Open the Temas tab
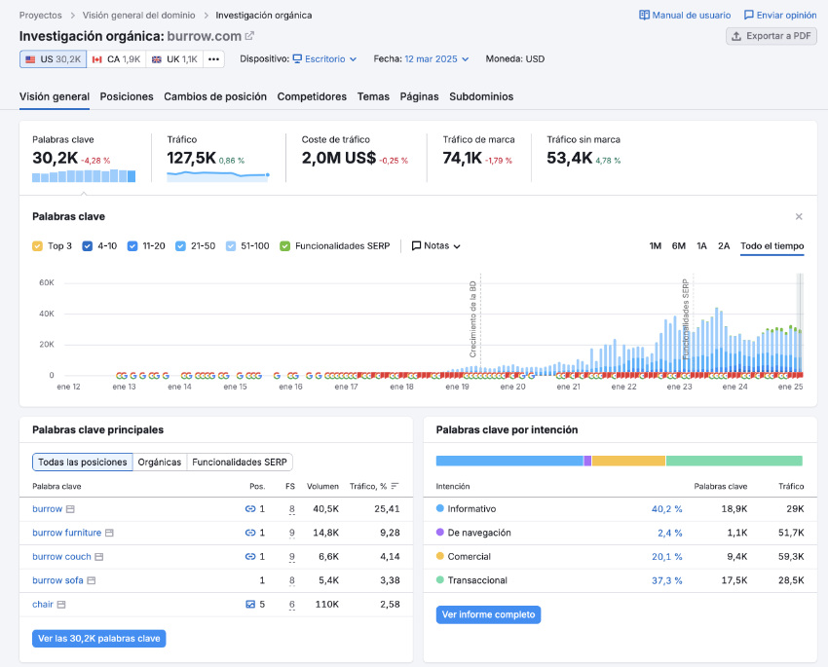This screenshot has height=667, width=828. [373, 96]
